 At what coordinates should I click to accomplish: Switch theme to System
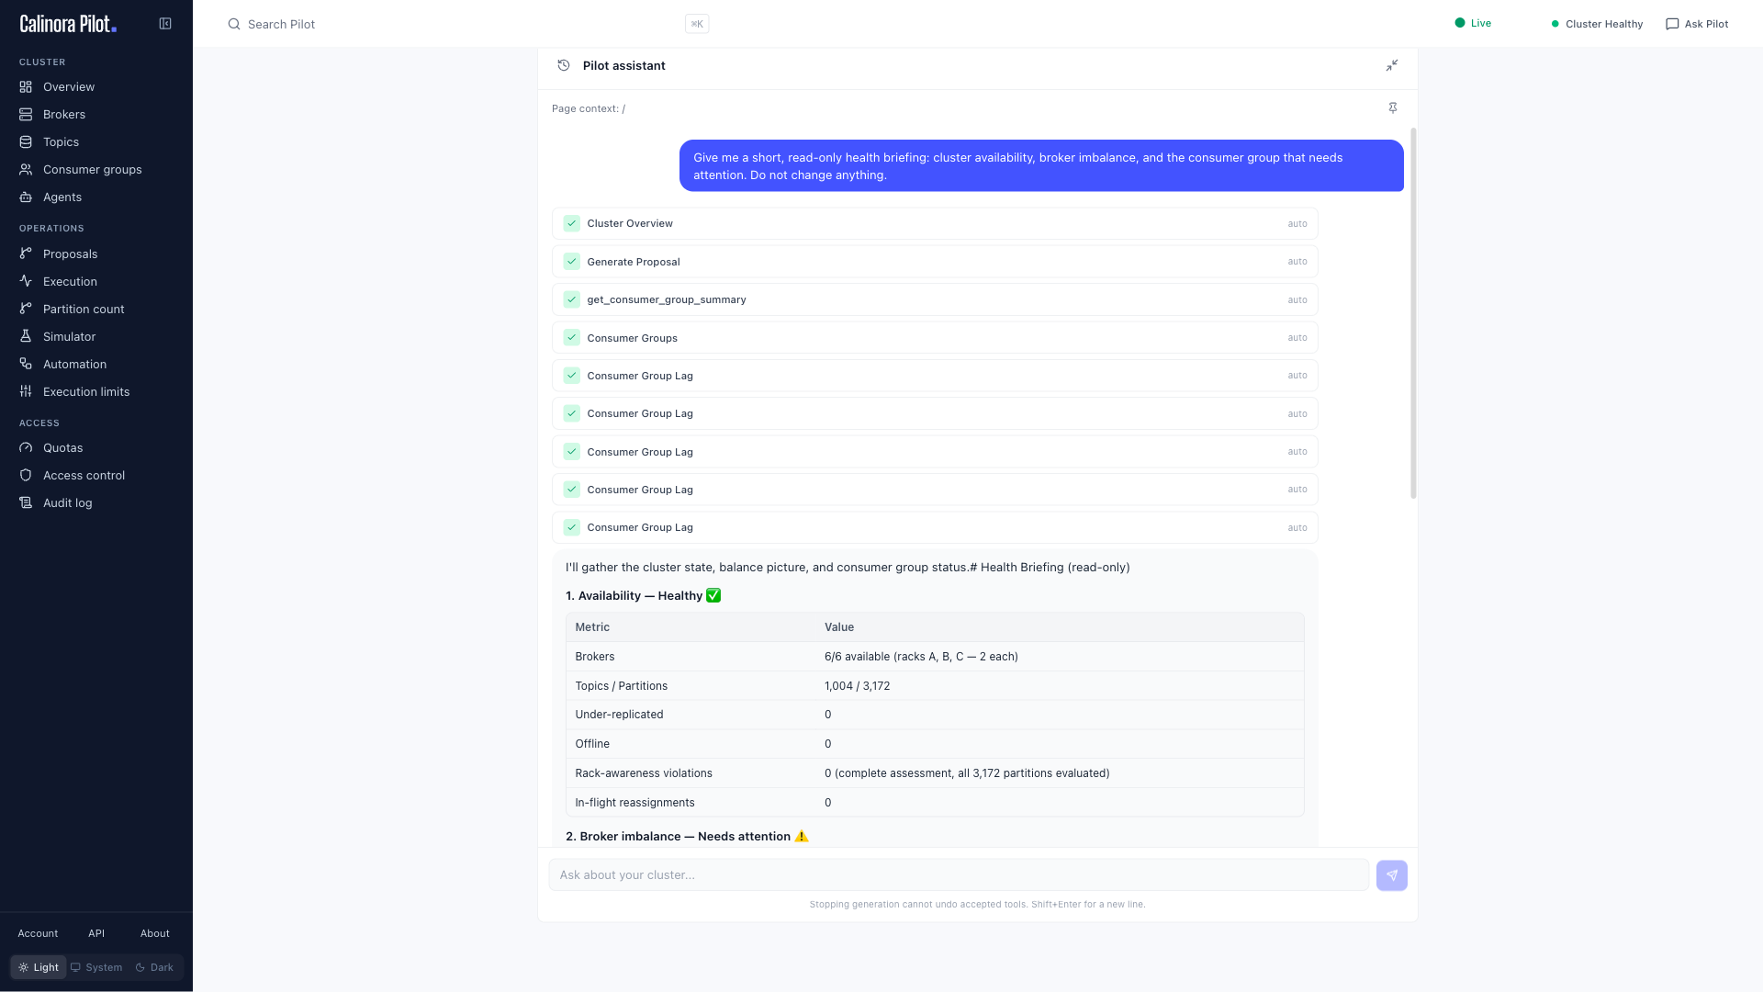click(96, 967)
